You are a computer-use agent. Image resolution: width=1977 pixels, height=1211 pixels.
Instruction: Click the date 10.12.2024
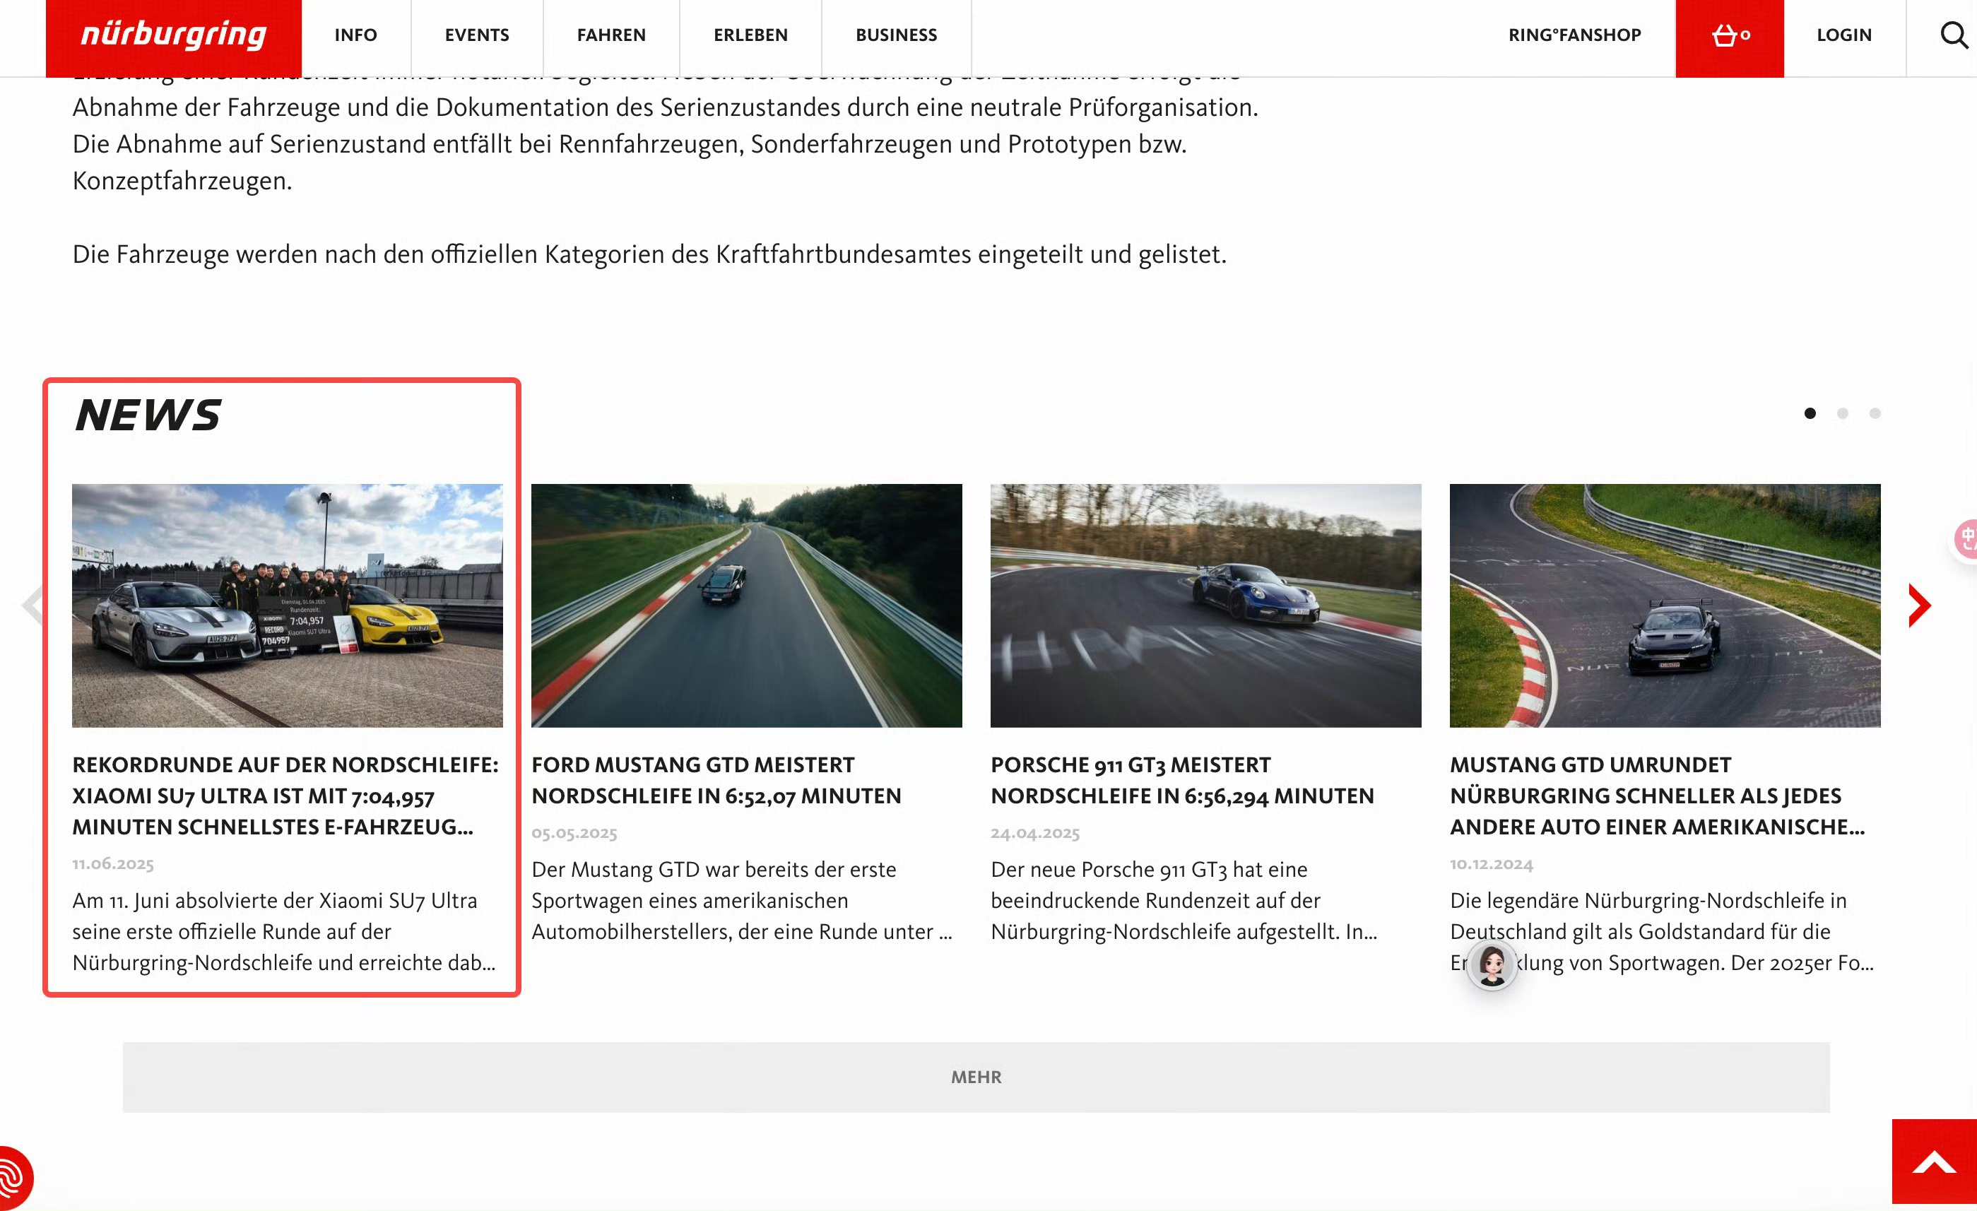pyautogui.click(x=1491, y=863)
